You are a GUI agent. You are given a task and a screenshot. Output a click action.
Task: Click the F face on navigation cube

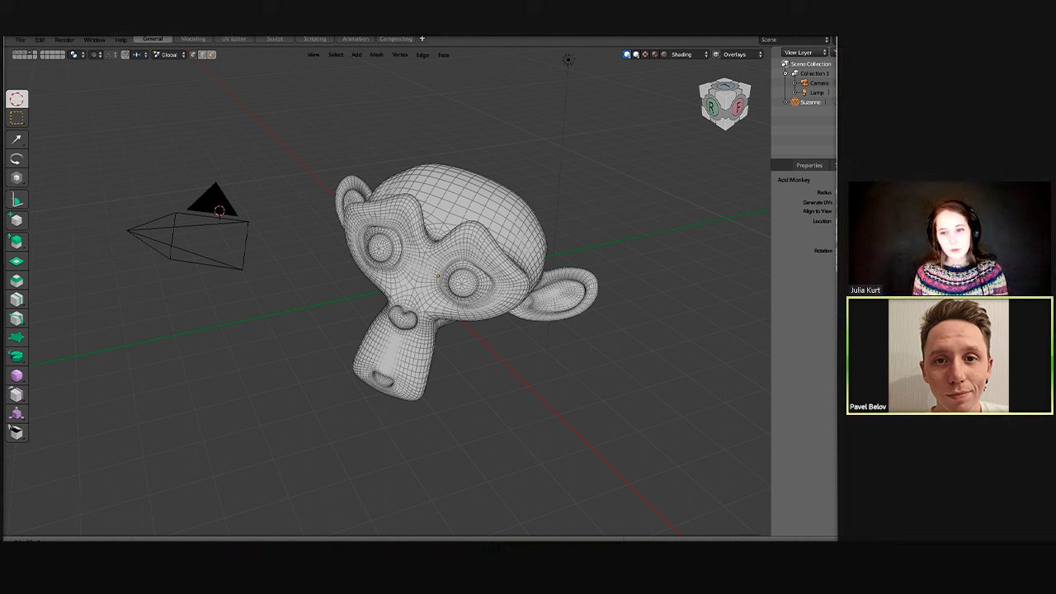coord(738,106)
